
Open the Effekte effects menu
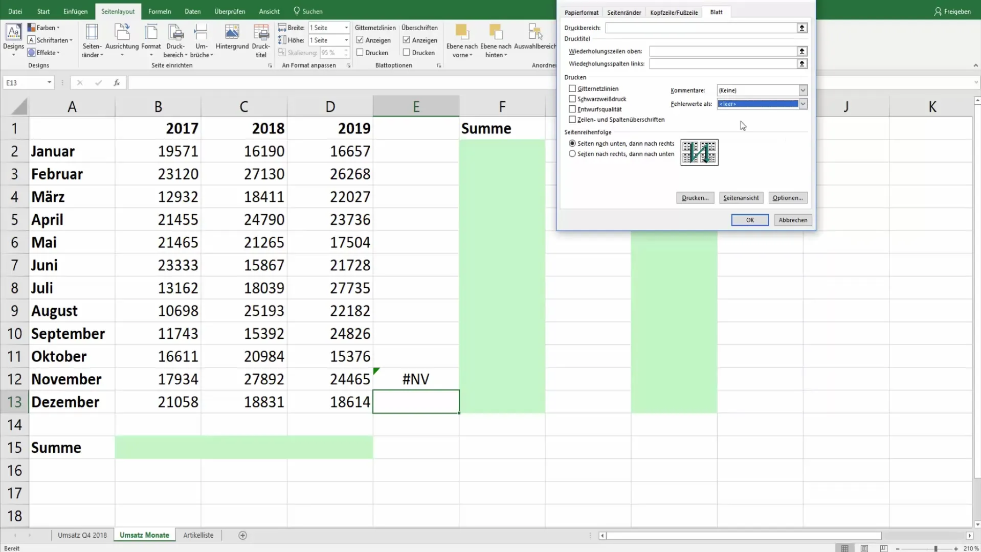click(x=44, y=52)
